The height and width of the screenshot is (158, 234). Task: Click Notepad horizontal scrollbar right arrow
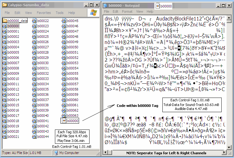[224, 153]
